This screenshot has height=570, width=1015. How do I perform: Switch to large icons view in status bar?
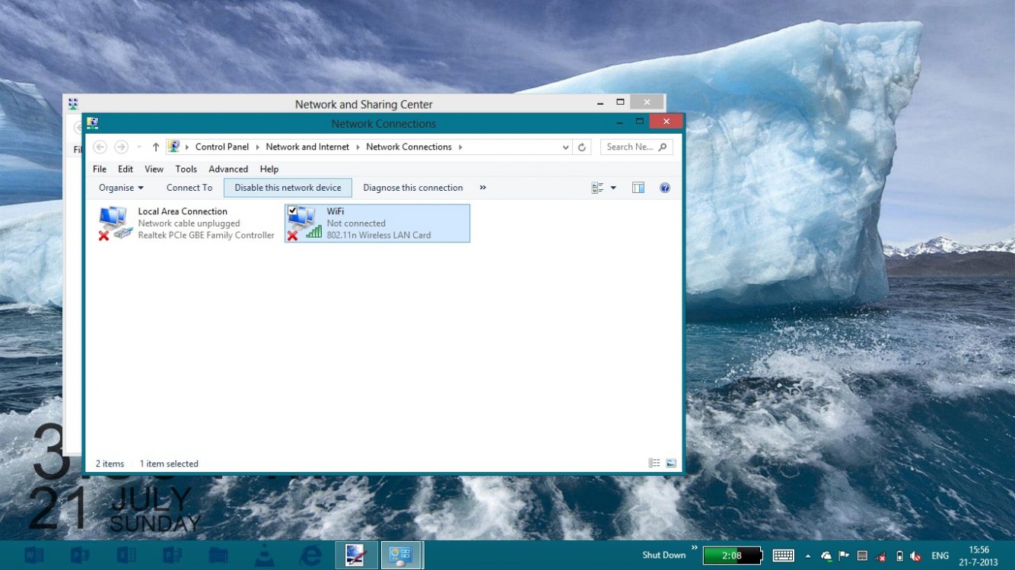pyautogui.click(x=671, y=463)
